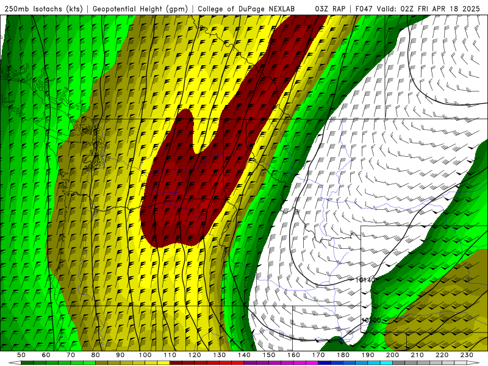Click the '250mb Isotachs (kts)' title text
The image size is (488, 366).
[x=43, y=9]
